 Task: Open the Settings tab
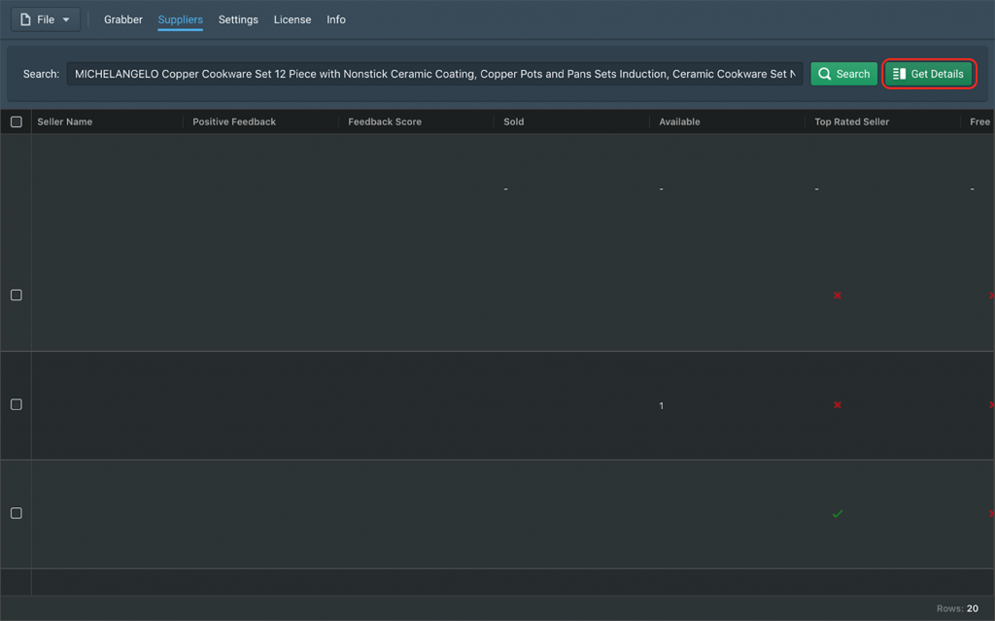(238, 19)
